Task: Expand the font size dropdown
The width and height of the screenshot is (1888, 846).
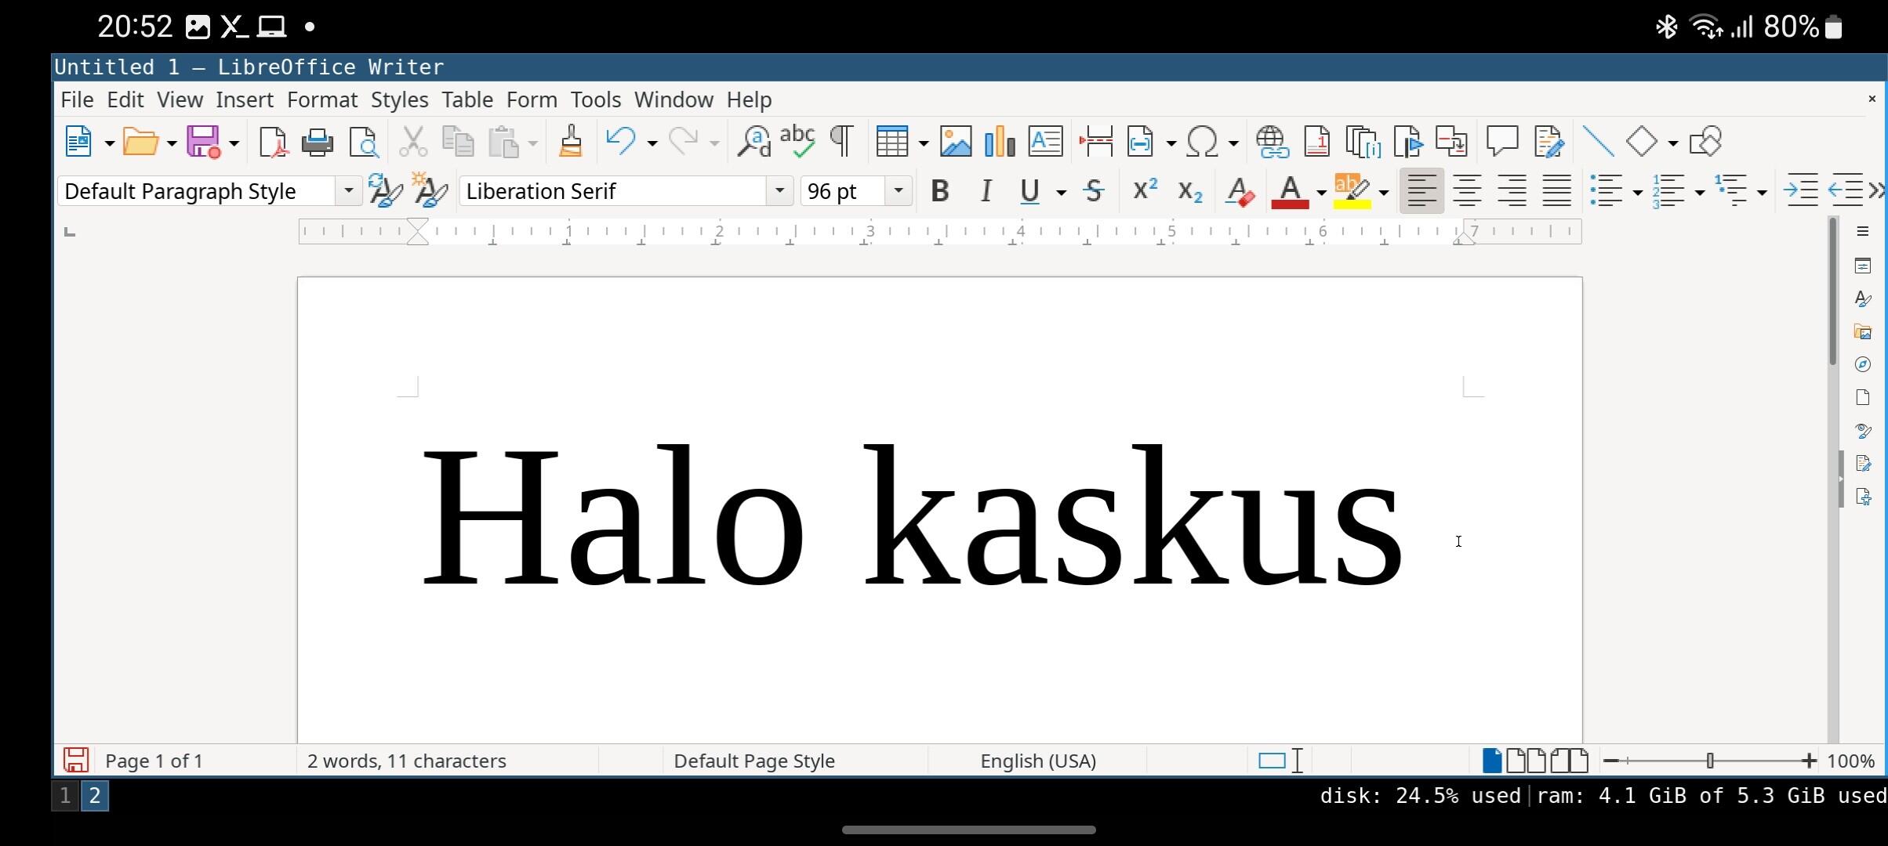Action: [899, 191]
